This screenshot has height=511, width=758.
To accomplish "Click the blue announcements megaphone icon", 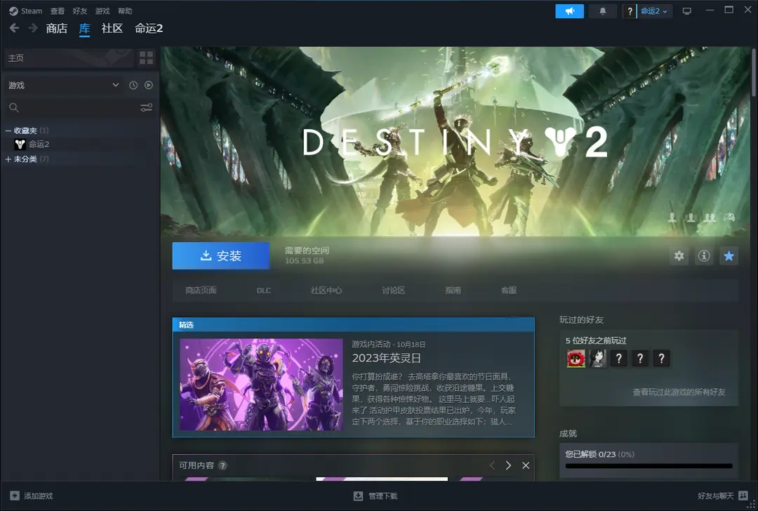I will coord(569,11).
